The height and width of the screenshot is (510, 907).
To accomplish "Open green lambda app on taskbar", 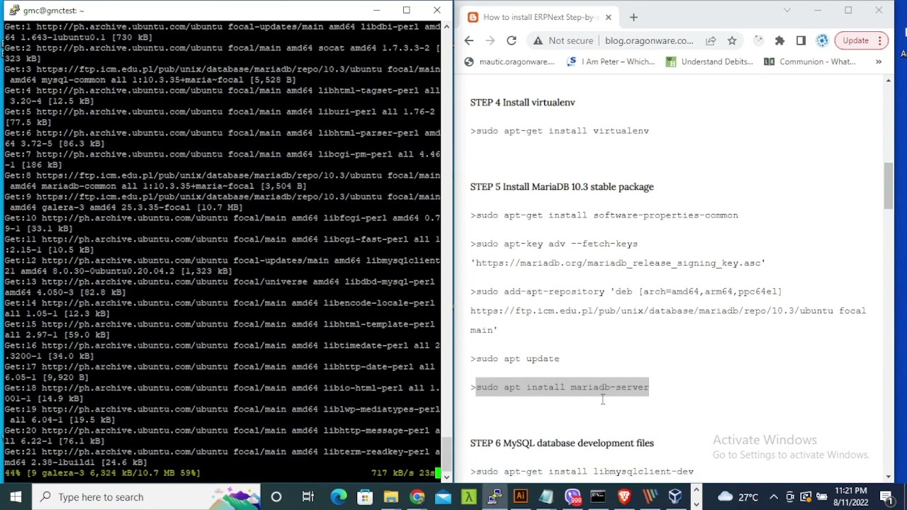I will click(468, 497).
